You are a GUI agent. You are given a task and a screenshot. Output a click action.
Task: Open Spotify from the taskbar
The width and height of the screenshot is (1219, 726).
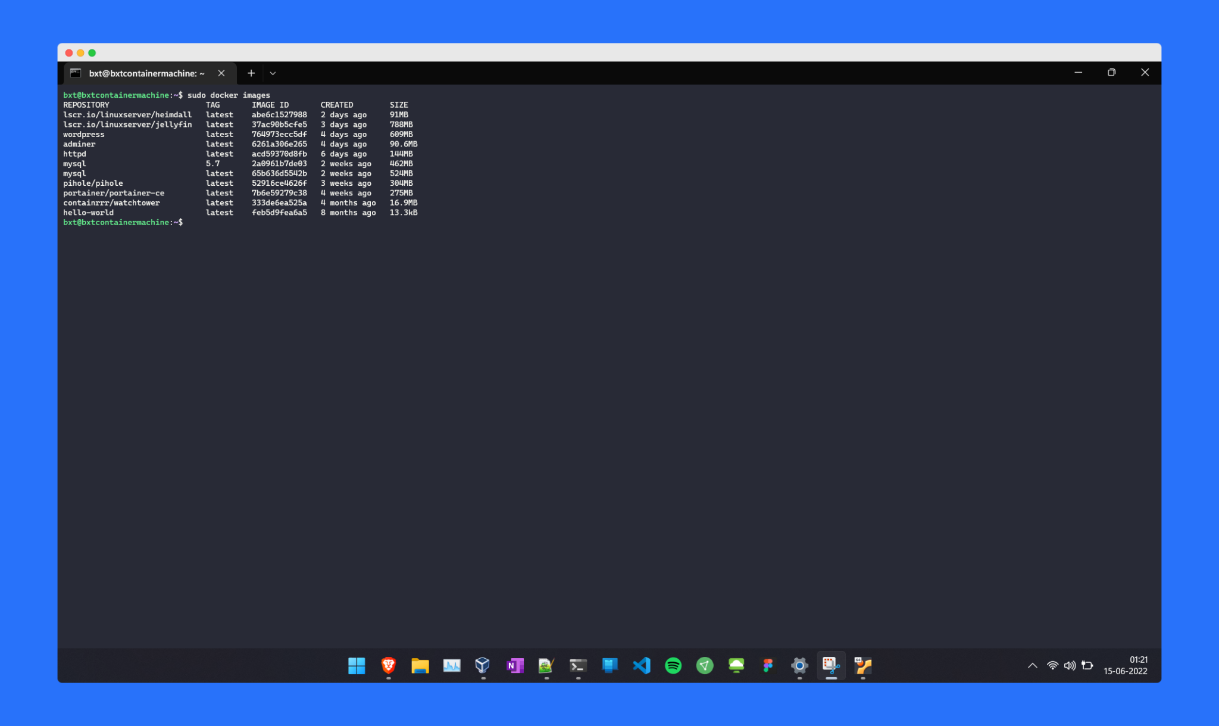click(673, 665)
